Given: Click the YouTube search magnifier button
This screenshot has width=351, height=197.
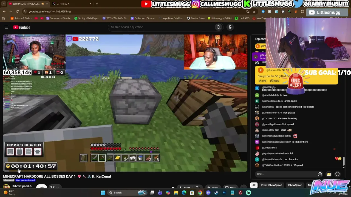Looking at the screenshot, I should tap(219, 27).
